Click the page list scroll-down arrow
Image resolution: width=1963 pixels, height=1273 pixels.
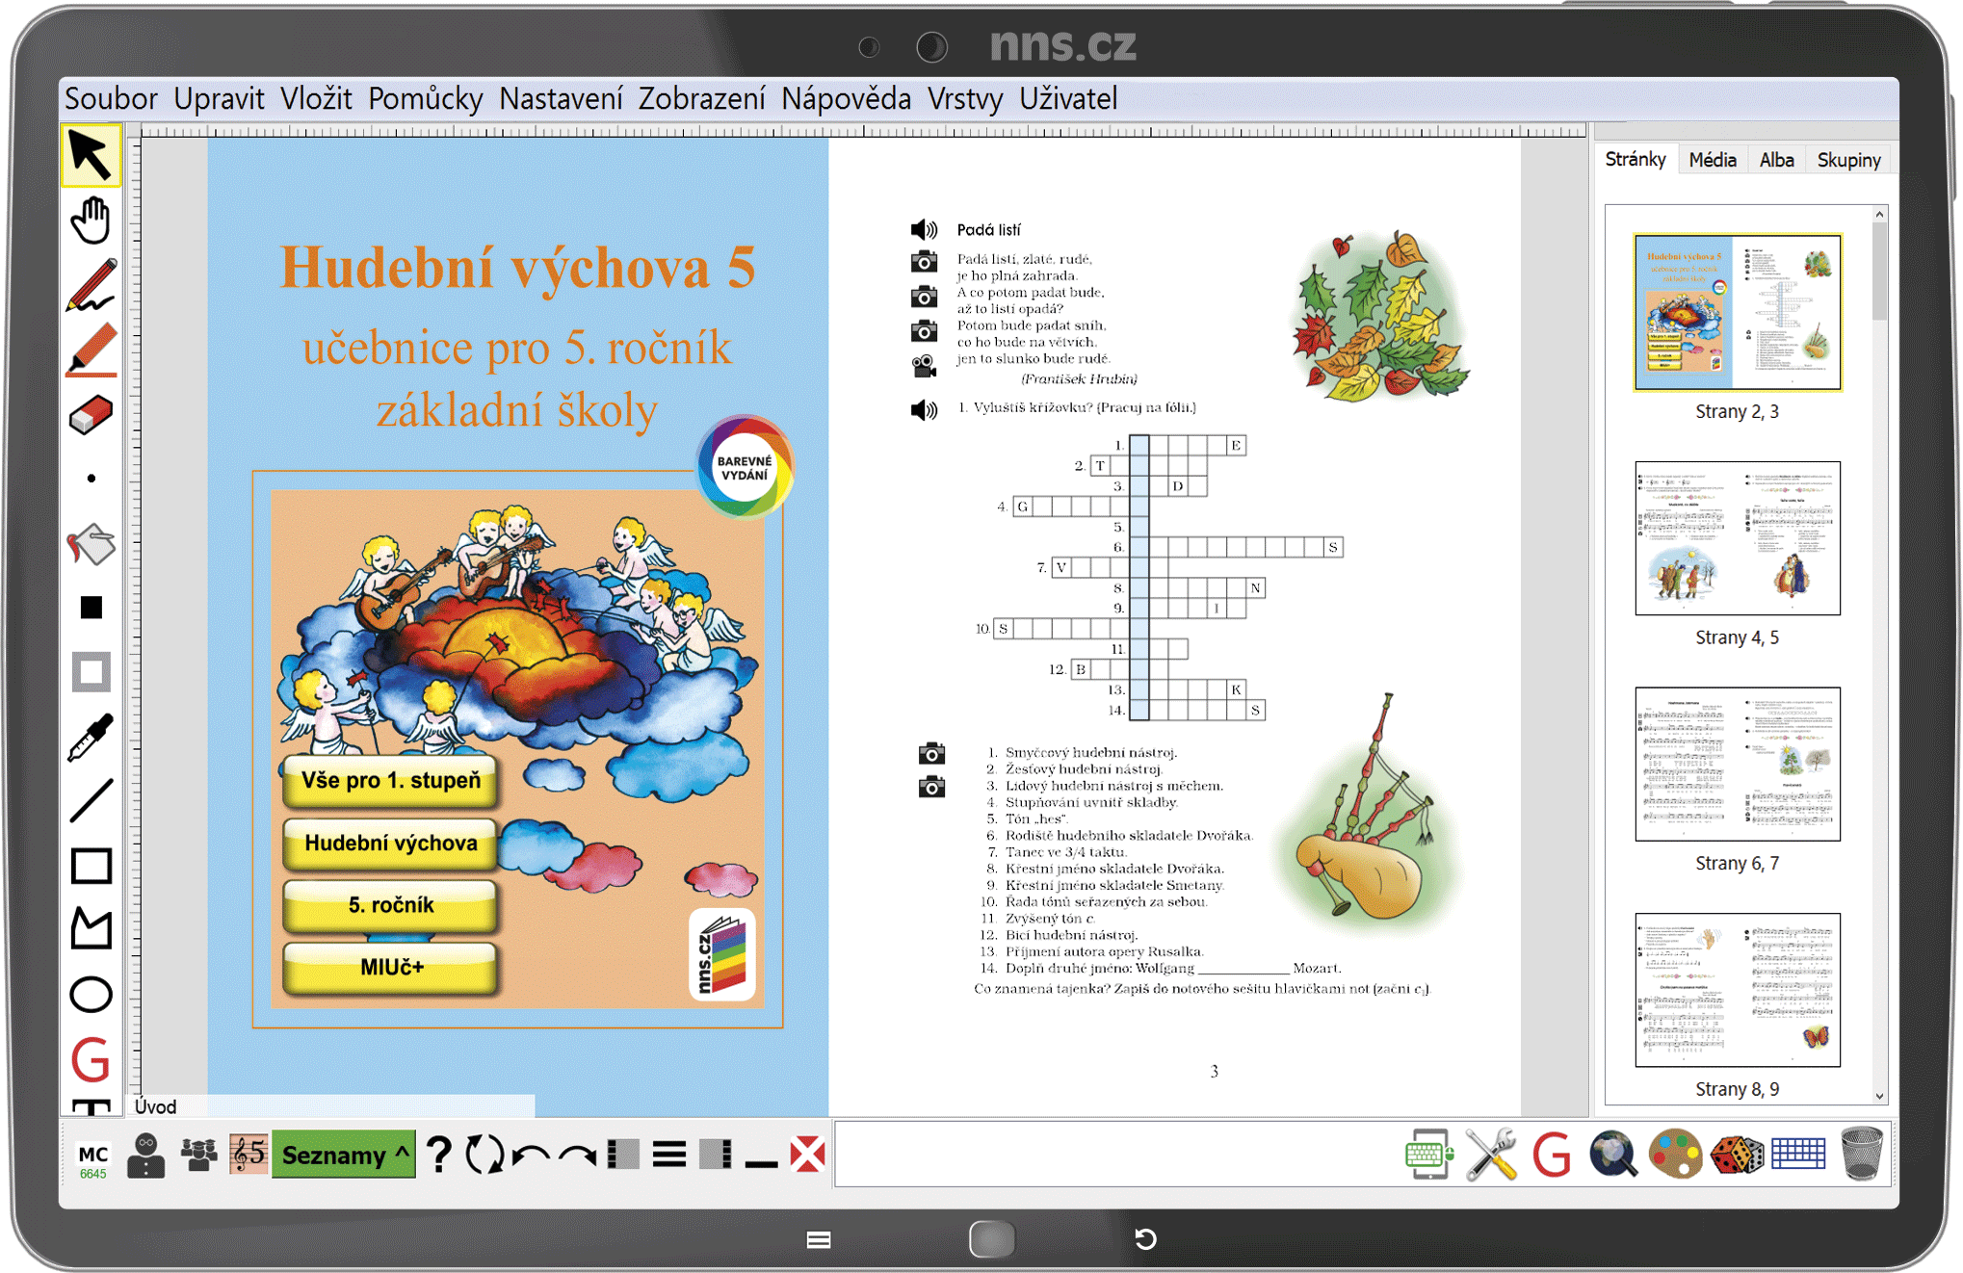tap(1879, 1096)
